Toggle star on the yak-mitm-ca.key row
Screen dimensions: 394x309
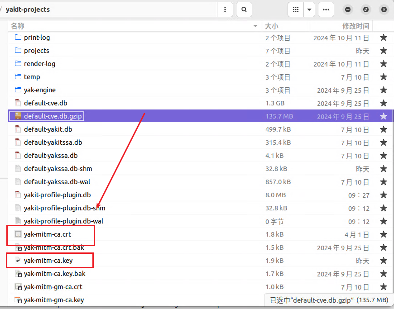pos(383,261)
